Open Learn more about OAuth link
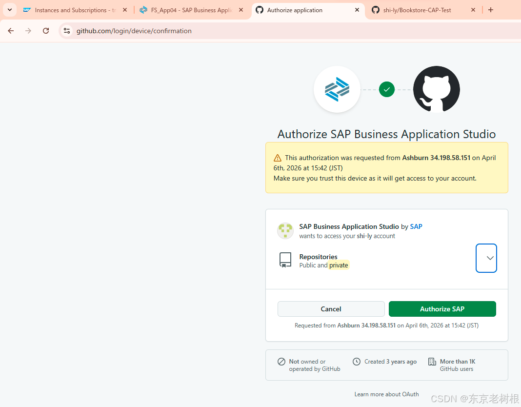This screenshot has height=407, width=521. (386, 394)
